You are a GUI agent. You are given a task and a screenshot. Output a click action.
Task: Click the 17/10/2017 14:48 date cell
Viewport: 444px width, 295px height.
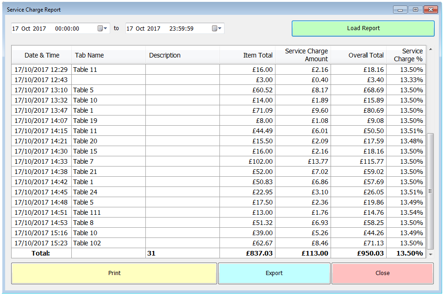[41, 202]
